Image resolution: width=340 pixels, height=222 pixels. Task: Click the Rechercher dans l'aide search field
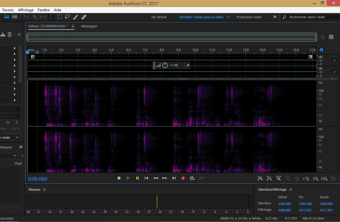pyautogui.click(x=310, y=17)
